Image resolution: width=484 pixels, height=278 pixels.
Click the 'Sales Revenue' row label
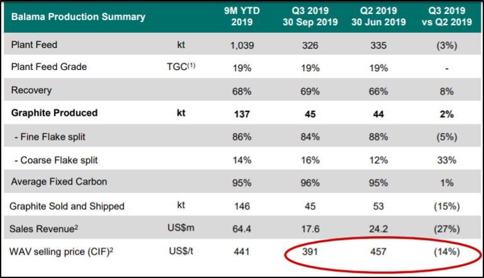pos(43,229)
